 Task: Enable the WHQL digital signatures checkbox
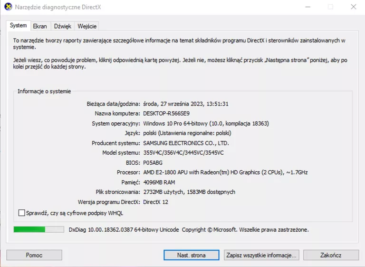coord(22,213)
